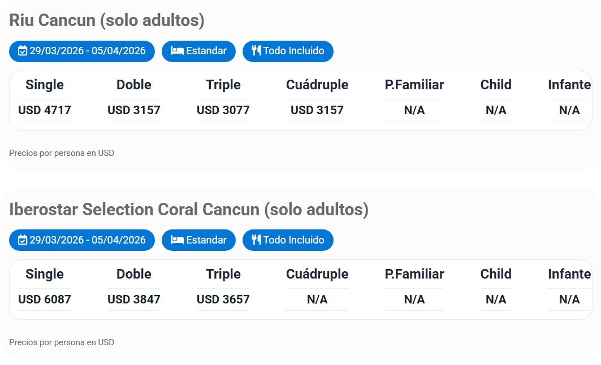Click Iberostar Triple price USD 3657
Viewport: 601px width, 365px height.
click(223, 299)
